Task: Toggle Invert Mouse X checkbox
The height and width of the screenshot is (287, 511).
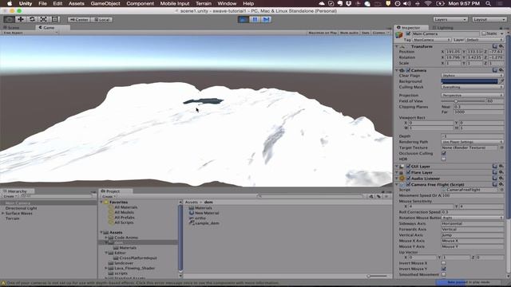Action: pyautogui.click(x=444, y=263)
